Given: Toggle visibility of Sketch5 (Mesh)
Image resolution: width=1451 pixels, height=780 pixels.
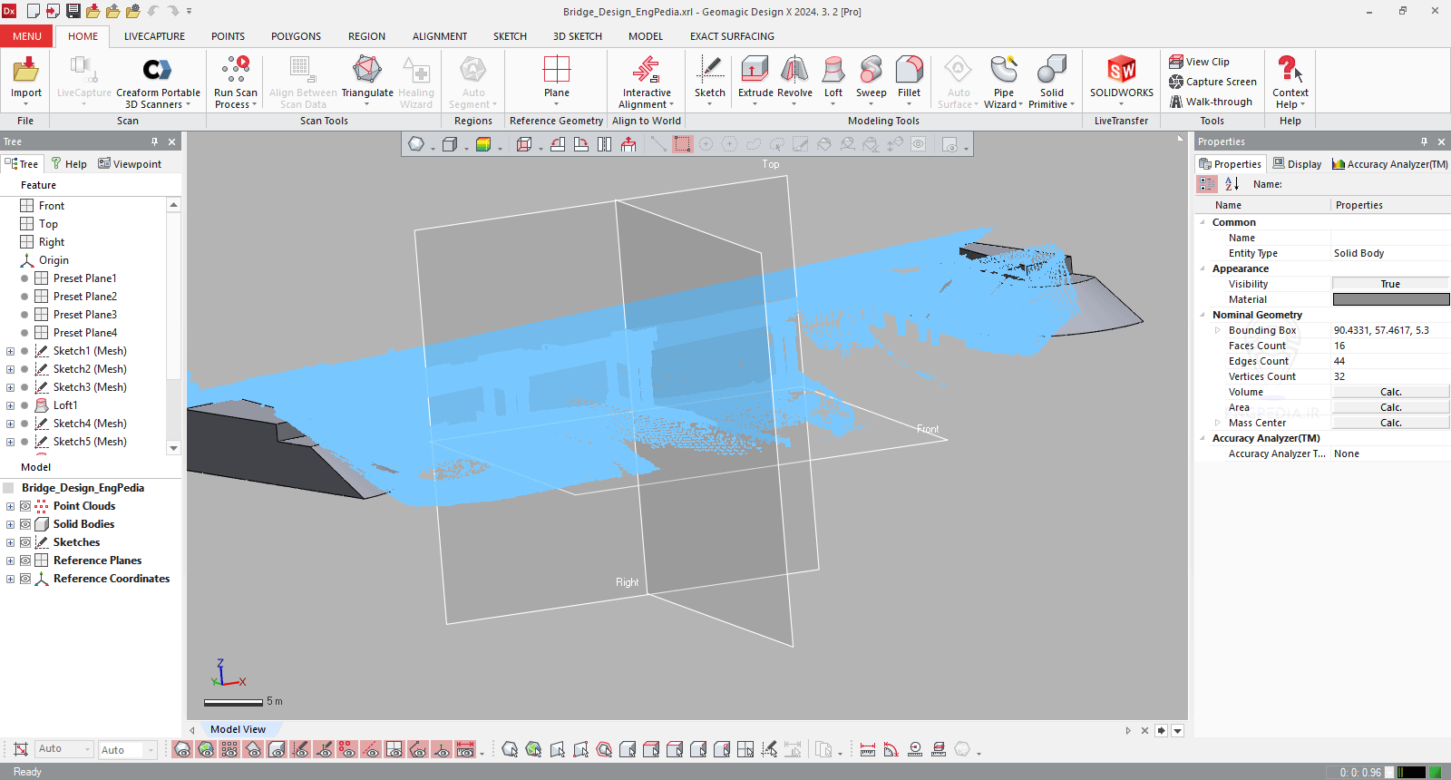Looking at the screenshot, I should (x=24, y=442).
